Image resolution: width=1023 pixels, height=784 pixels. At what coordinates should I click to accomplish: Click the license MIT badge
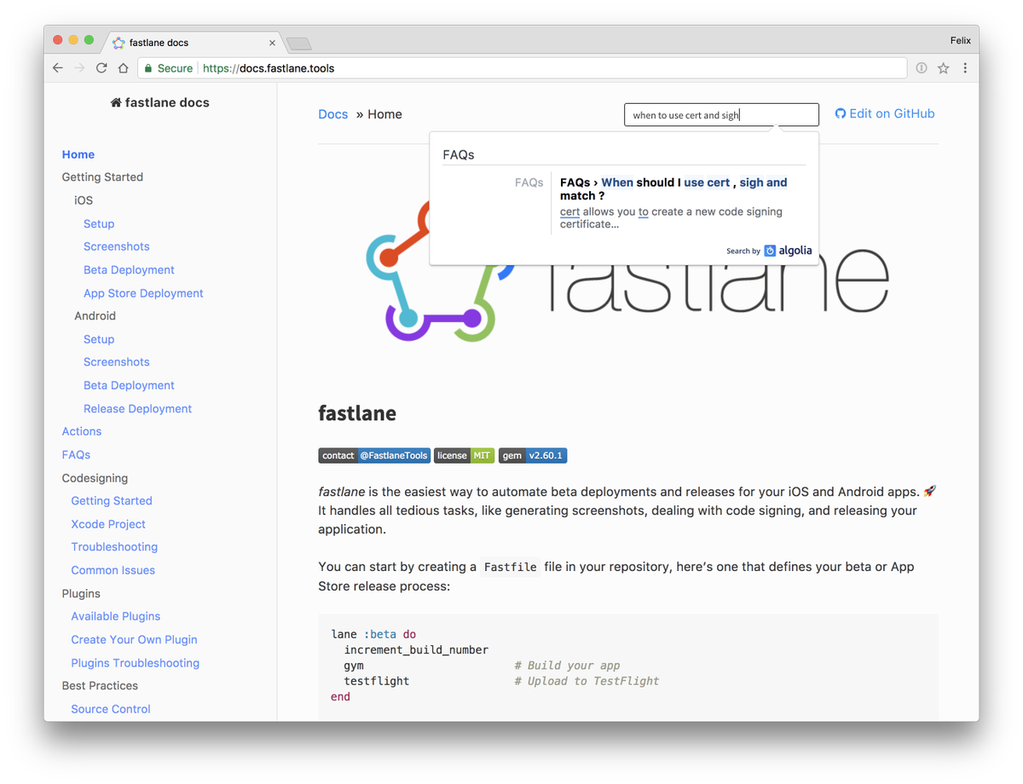pyautogui.click(x=464, y=456)
